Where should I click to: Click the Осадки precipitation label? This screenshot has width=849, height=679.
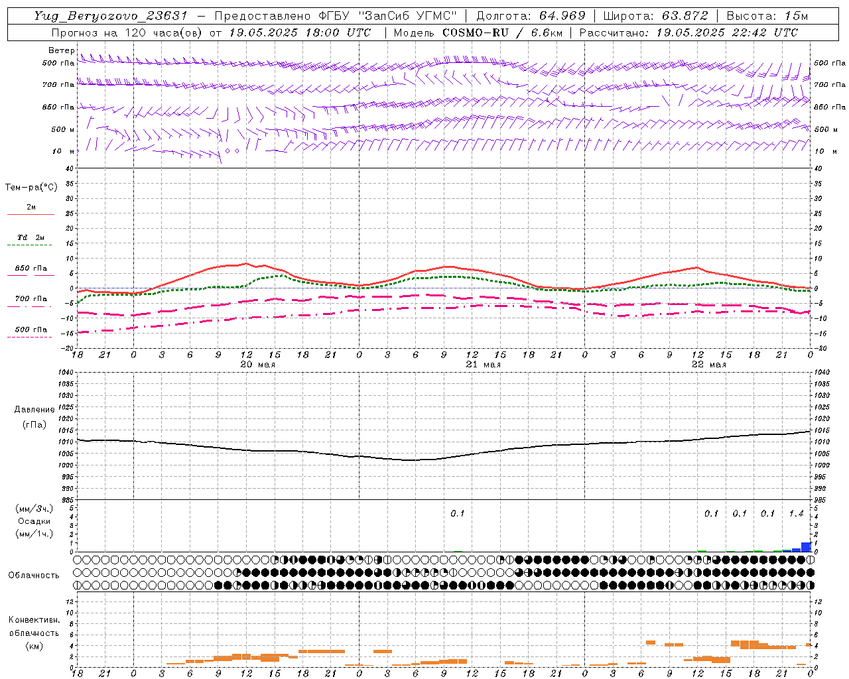tap(34, 521)
